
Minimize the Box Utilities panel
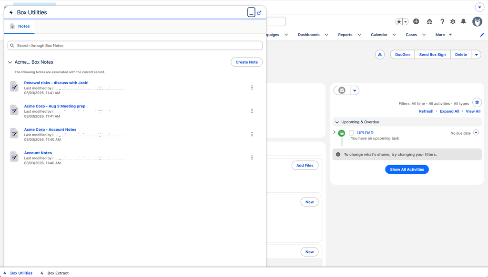tap(251, 12)
